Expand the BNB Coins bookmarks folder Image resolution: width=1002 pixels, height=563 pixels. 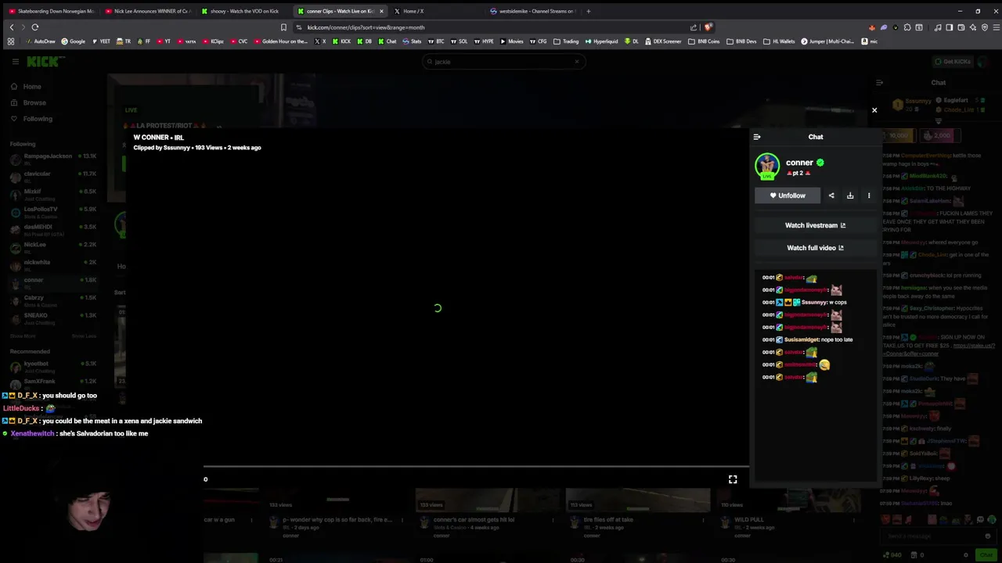click(705, 41)
